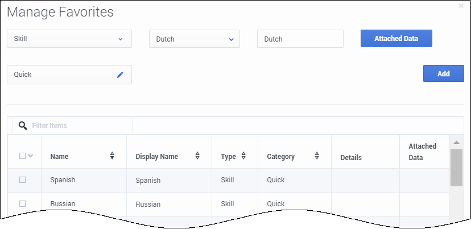
Task: Select Russian in the Display Name column
Action: click(148, 205)
